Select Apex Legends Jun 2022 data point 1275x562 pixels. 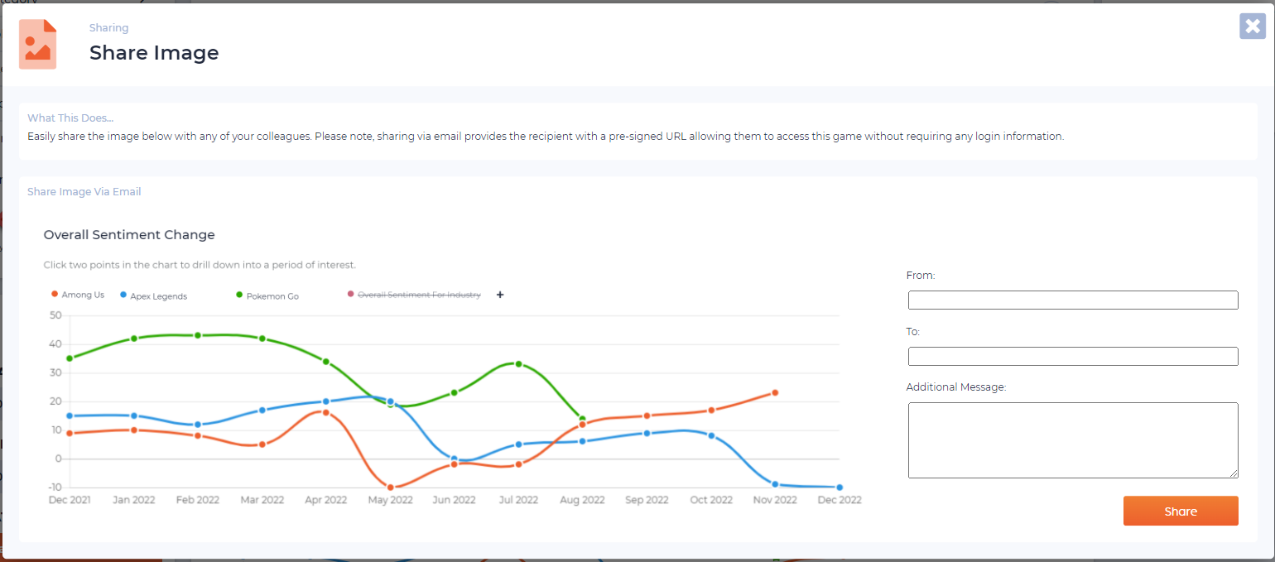coord(455,459)
